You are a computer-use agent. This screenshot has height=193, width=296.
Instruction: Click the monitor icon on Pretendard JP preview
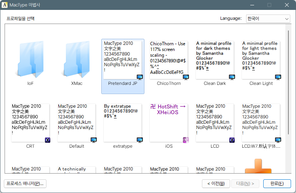coord(140,77)
